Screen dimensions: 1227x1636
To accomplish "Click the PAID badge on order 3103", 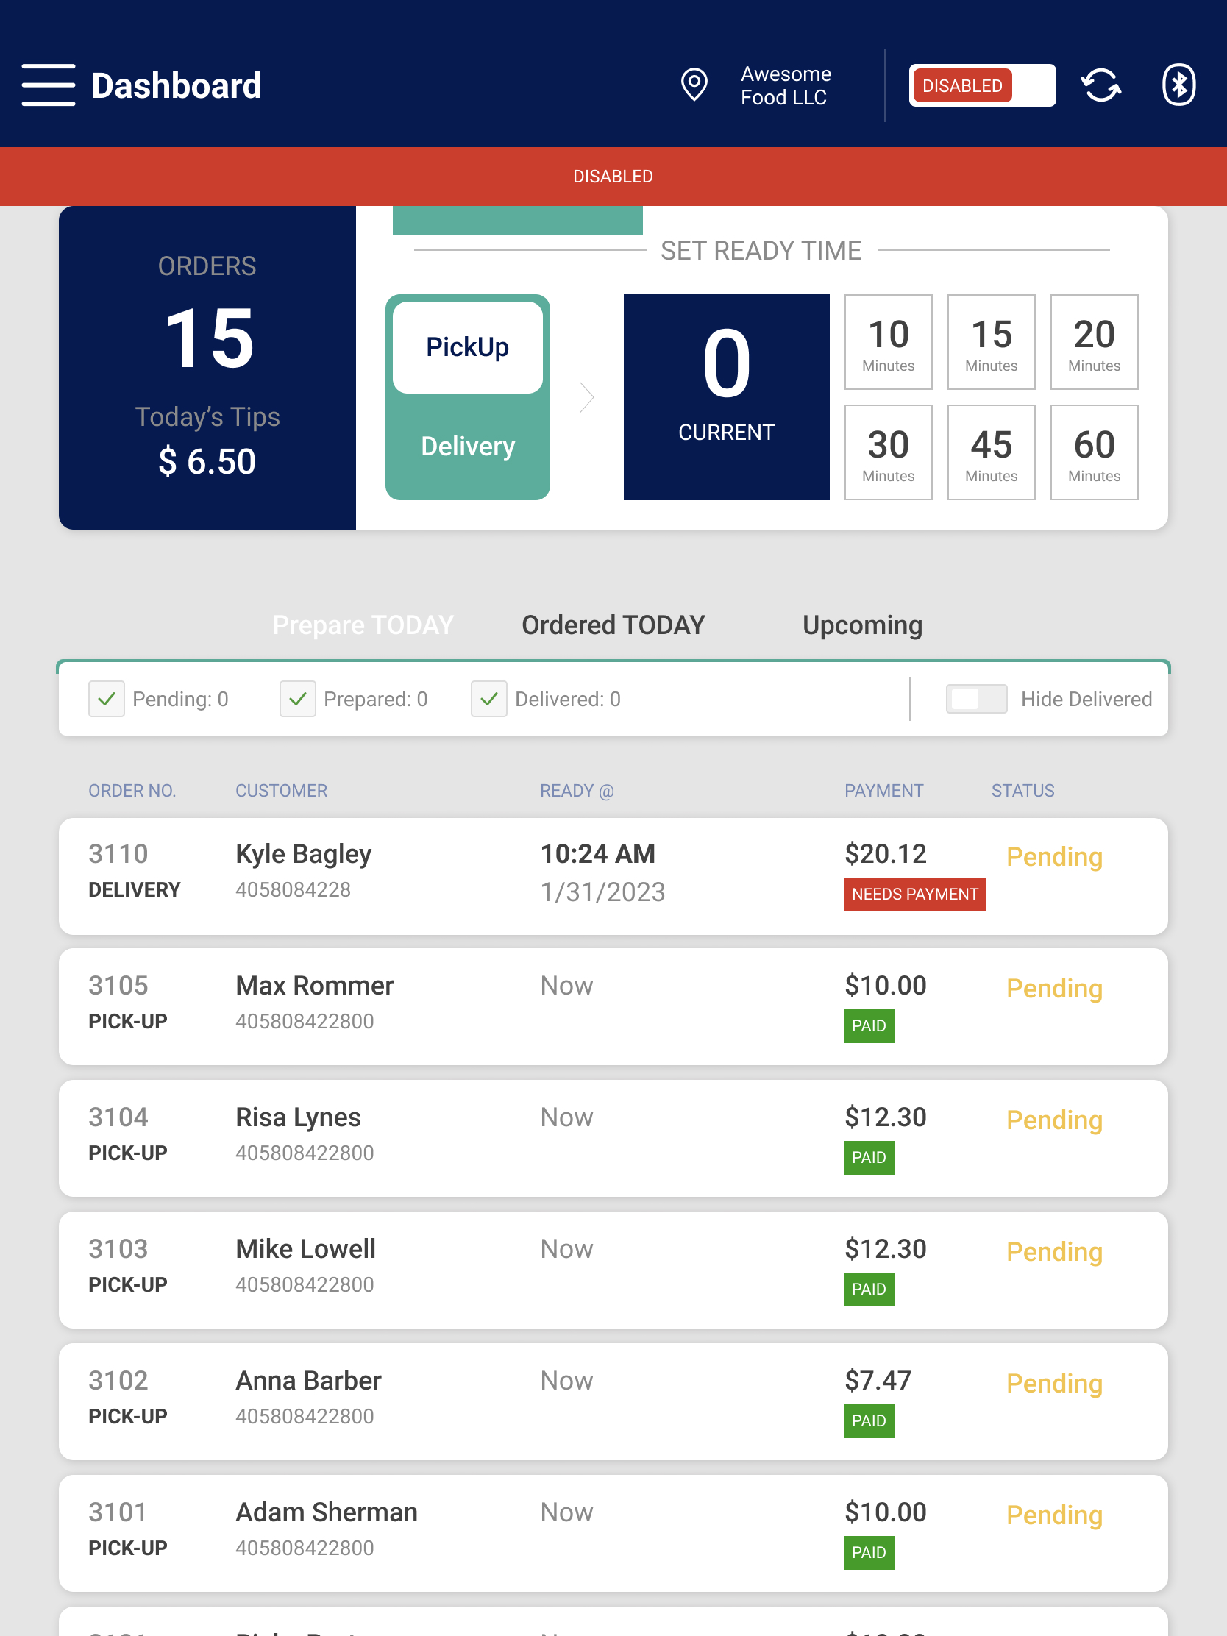I will [x=869, y=1289].
